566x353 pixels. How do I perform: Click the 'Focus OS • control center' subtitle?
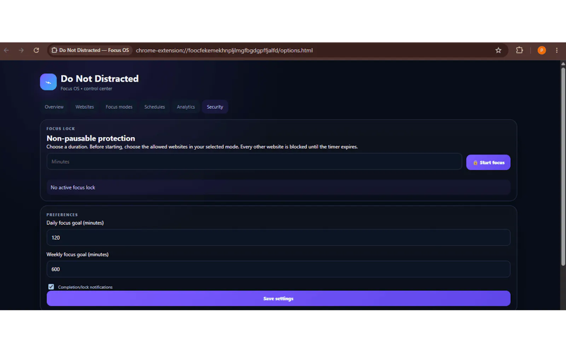tap(86, 89)
